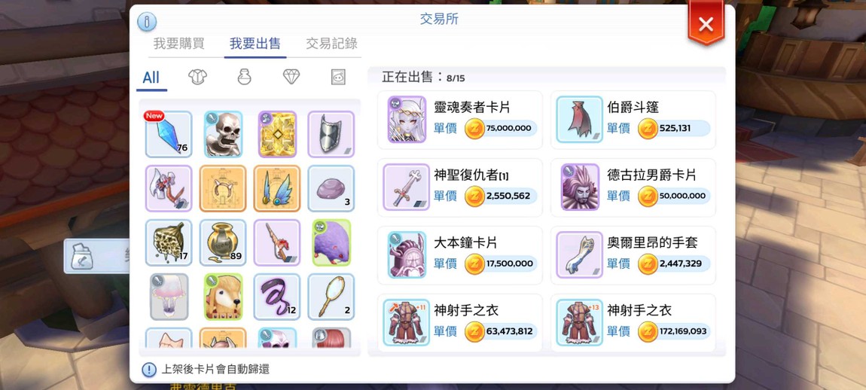Open the 伯爵斗篷 sale listing
The image size is (866, 390).
[633, 120]
